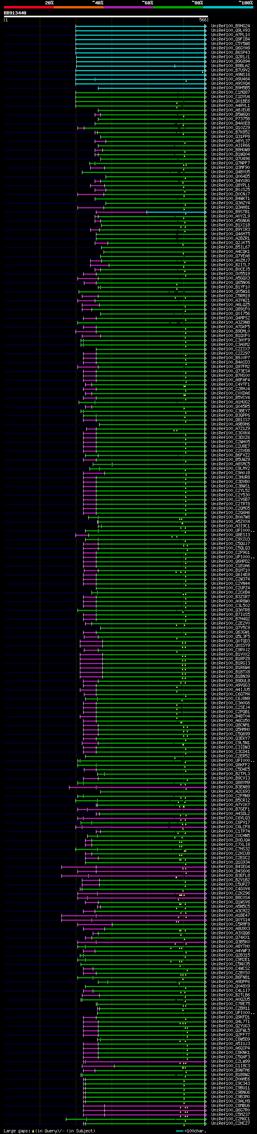Select the UniRef100_Q10ZZ9 label
257x1134 pixels.
point(230,128)
